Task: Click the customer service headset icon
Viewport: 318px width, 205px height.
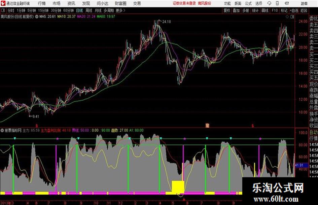Action: click(x=269, y=3)
